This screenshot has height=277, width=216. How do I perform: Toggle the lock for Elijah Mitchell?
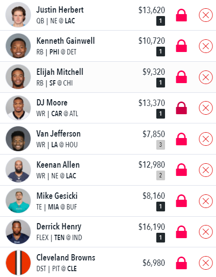coord(182,77)
